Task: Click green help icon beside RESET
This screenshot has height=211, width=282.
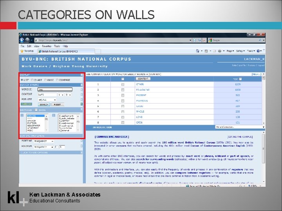Action: pos(81,104)
